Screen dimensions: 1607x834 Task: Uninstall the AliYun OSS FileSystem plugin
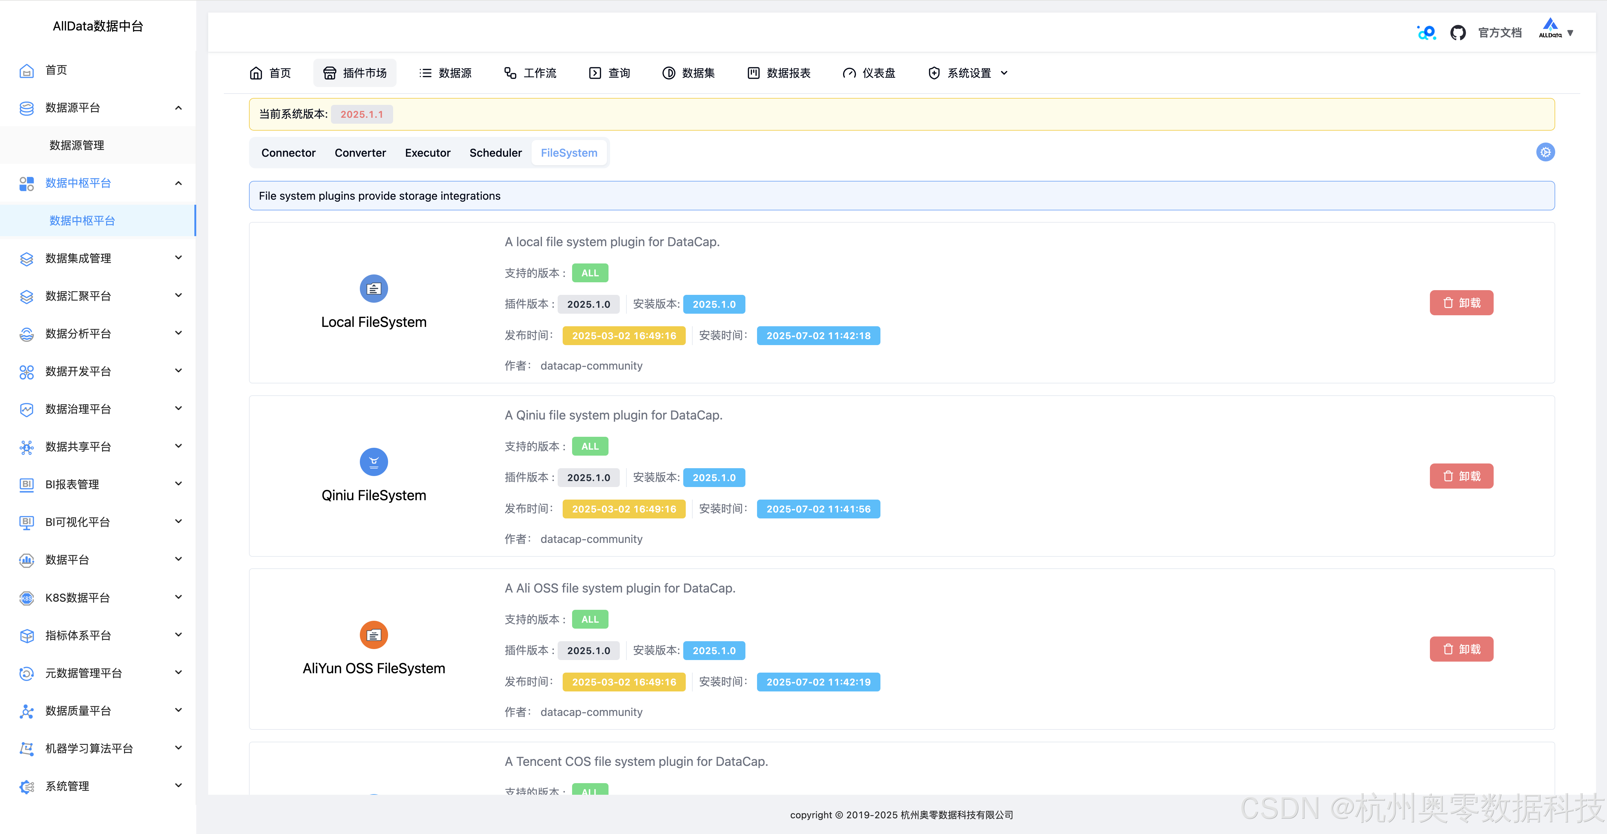pos(1462,649)
